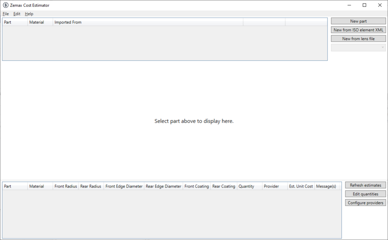Click the Zemax Cost Estimator title bar icon
The height and width of the screenshot is (240, 388).
click(x=5, y=5)
